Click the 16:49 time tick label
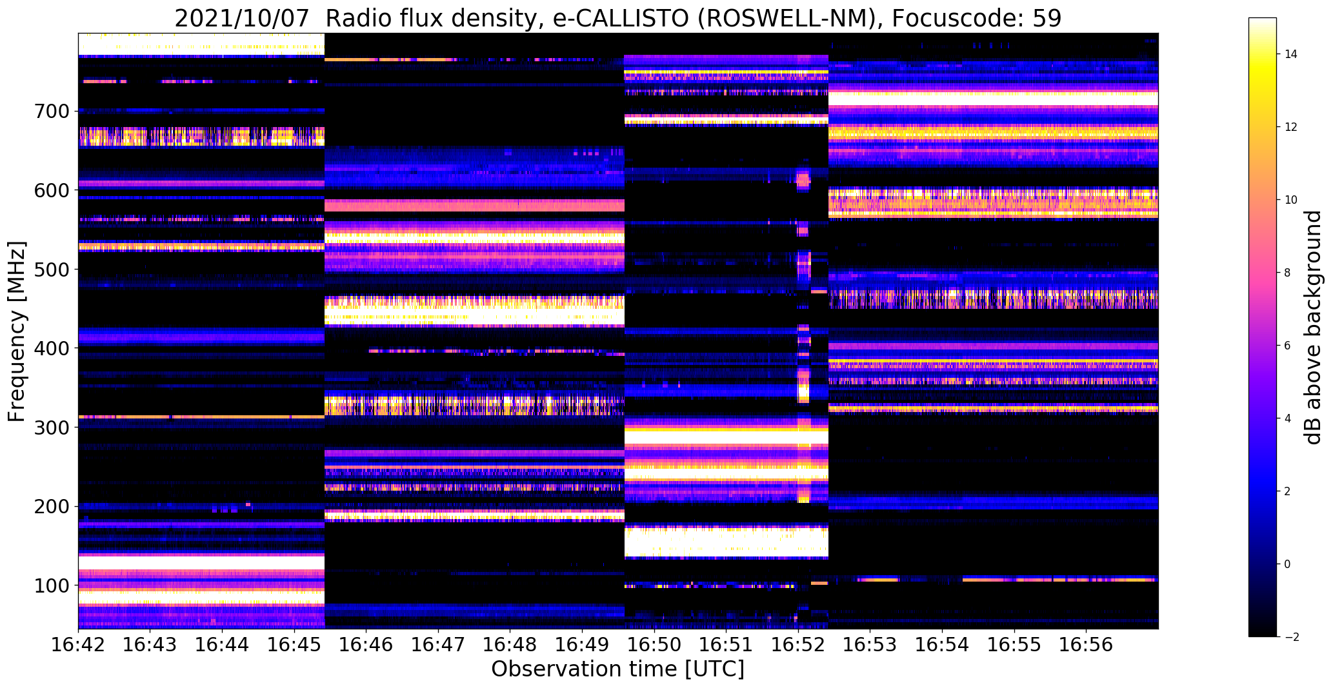The image size is (1333, 688). pyautogui.click(x=583, y=644)
